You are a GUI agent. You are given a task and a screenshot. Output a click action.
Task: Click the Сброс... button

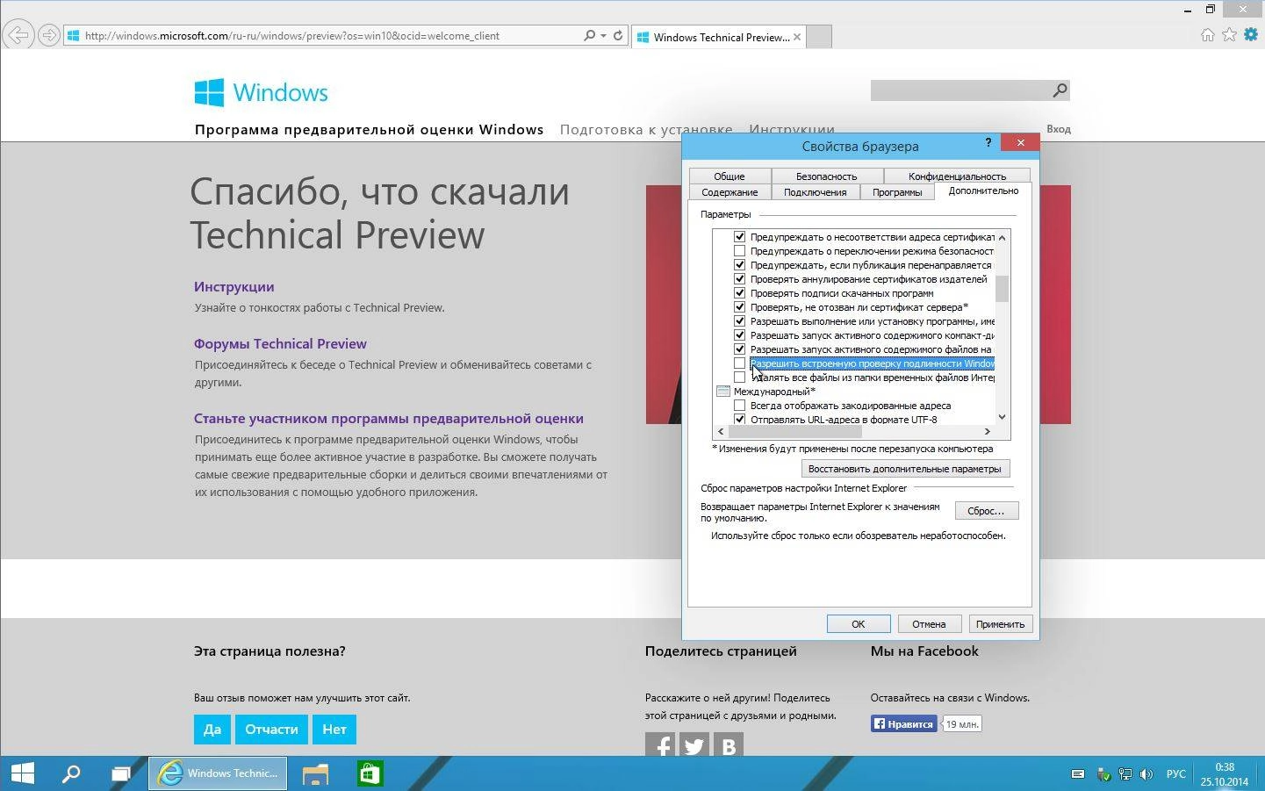(x=986, y=511)
